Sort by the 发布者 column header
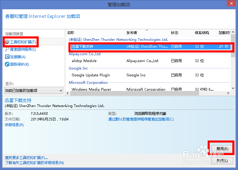The height and width of the screenshot is (170, 238). (x=147, y=33)
